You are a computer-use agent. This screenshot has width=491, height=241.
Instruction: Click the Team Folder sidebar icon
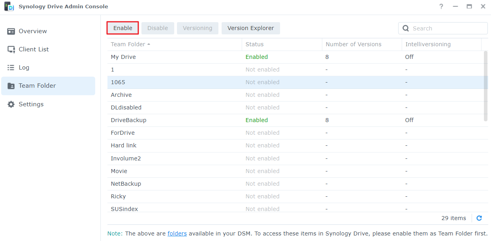tap(11, 86)
